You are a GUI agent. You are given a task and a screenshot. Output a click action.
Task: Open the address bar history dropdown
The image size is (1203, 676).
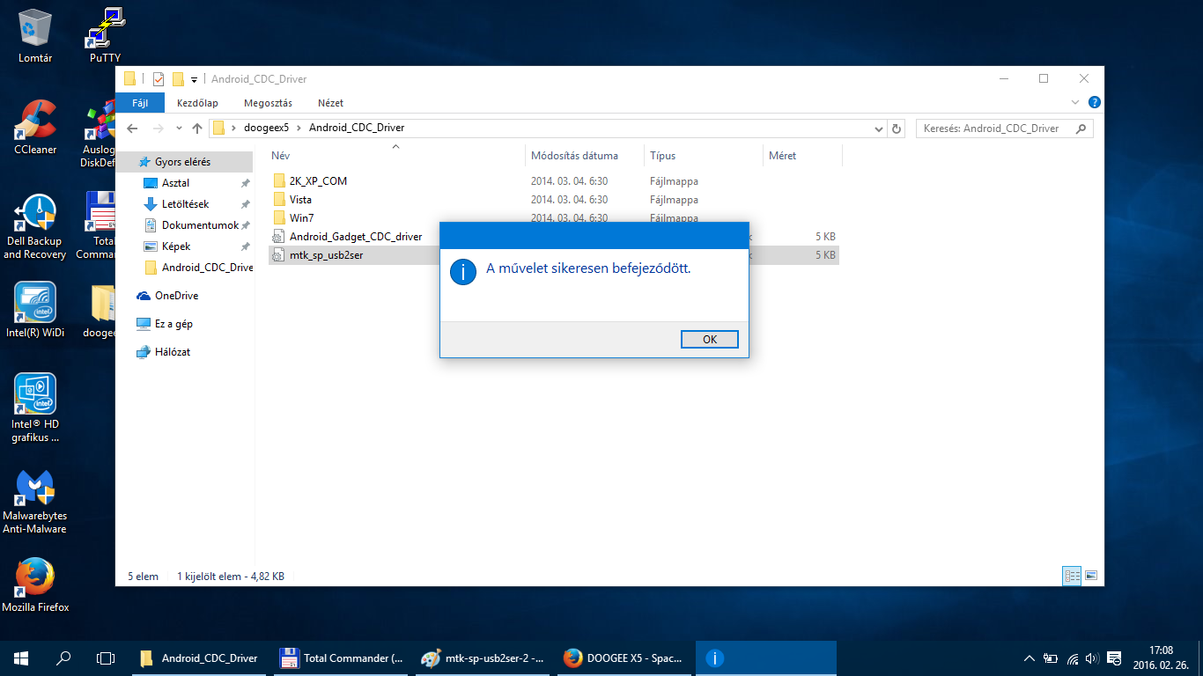878,129
